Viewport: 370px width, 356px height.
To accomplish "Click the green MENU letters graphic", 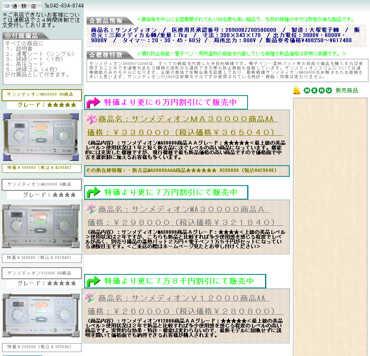I will pyautogui.click(x=318, y=90).
